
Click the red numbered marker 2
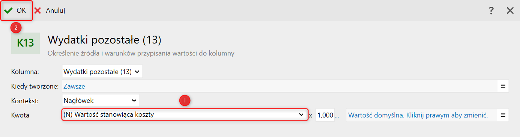[x=16, y=27]
